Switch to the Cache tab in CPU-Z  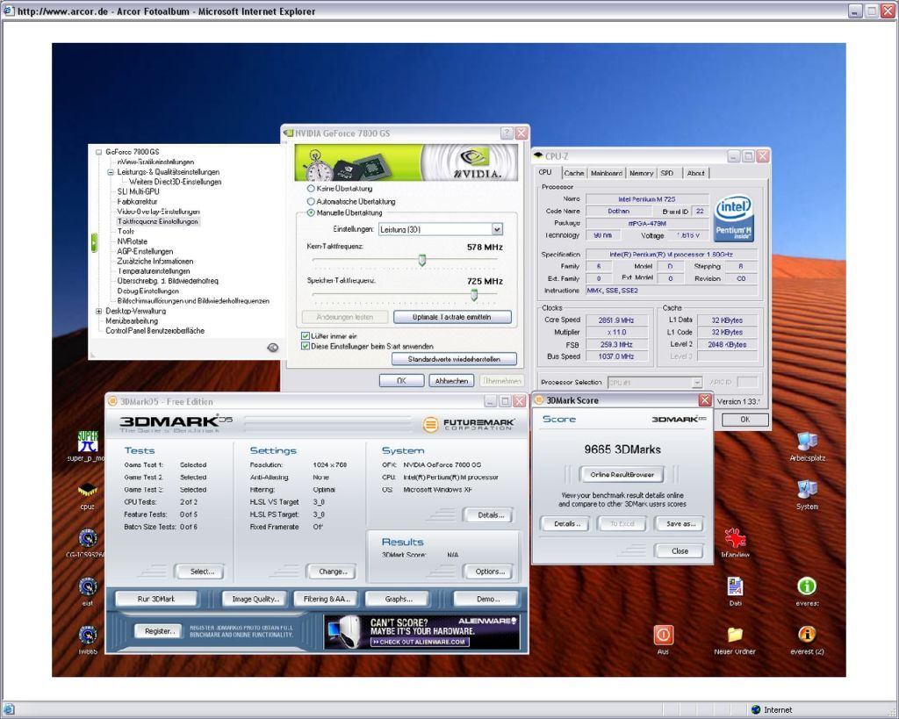point(573,173)
